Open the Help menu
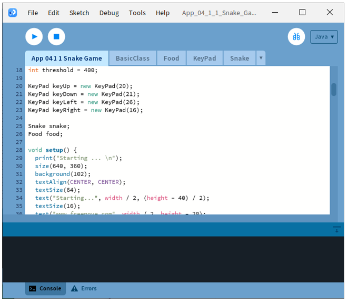The image size is (348, 302). (x=163, y=13)
